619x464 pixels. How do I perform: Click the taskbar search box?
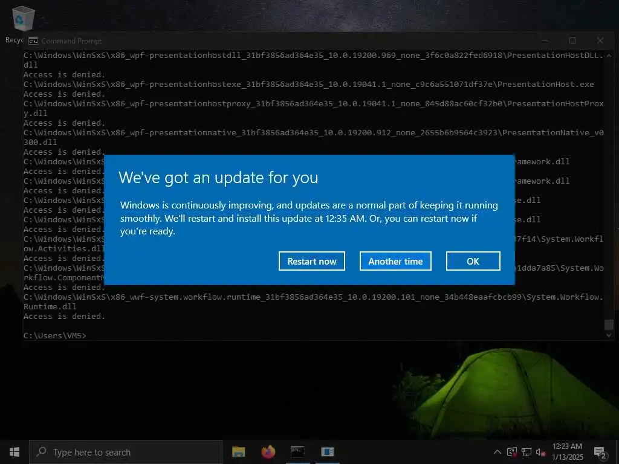click(x=126, y=452)
